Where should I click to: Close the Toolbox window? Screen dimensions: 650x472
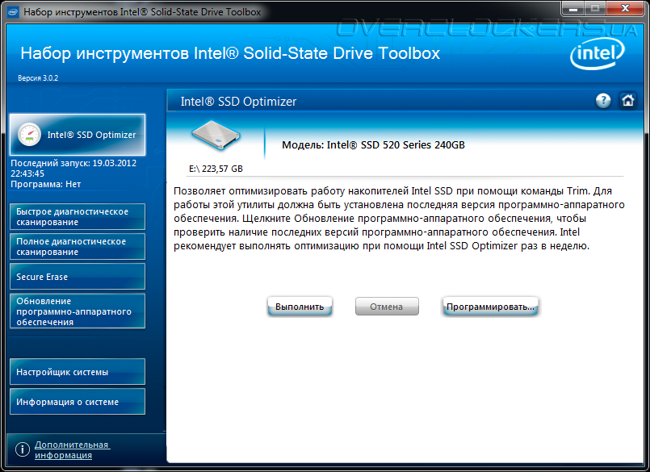click(625, 9)
